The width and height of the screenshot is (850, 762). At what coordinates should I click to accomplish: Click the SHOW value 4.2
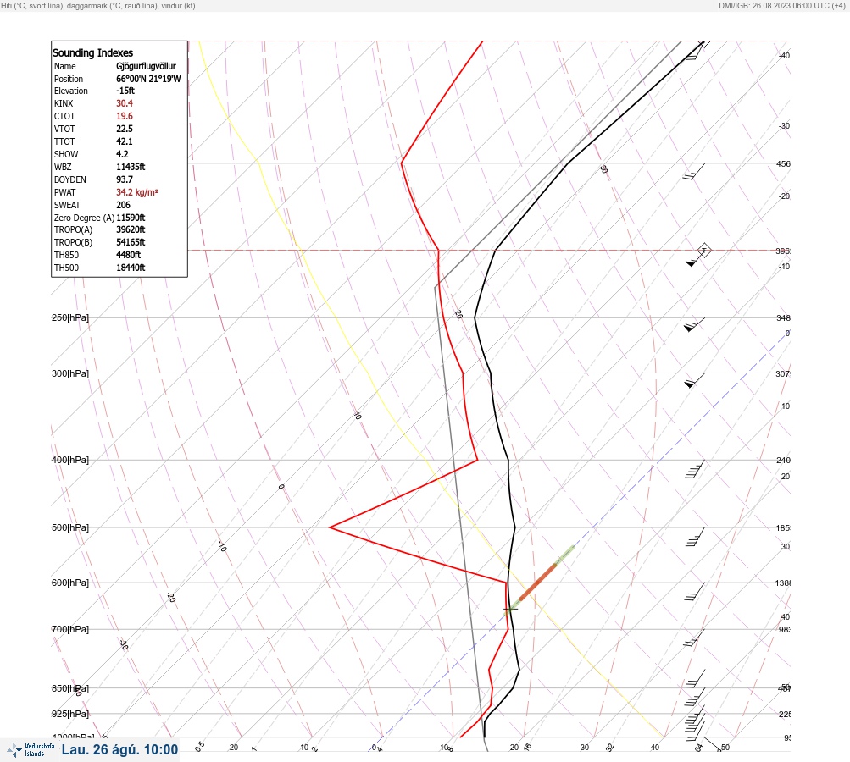point(122,154)
